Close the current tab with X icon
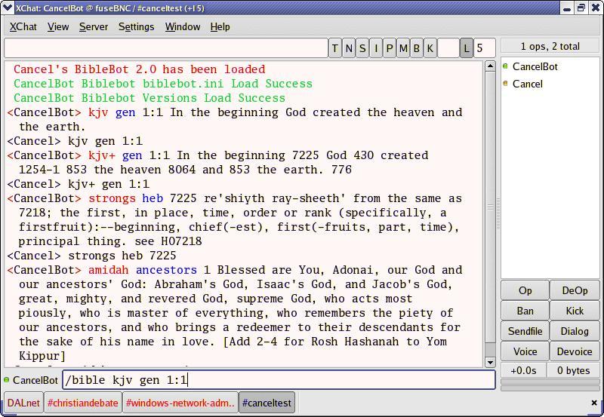This screenshot has height=417, width=604. [x=594, y=403]
